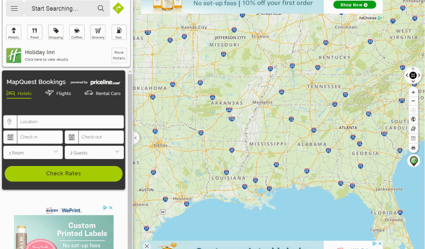Switch to the Rental Cars tab
425x249 pixels.
(103, 93)
